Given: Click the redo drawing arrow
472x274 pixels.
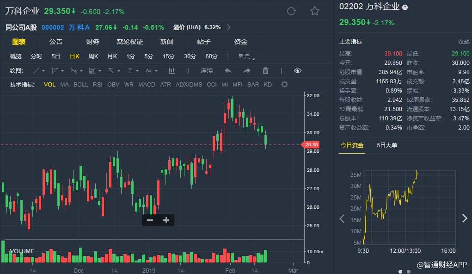Looking at the screenshot, I should coord(246,71).
